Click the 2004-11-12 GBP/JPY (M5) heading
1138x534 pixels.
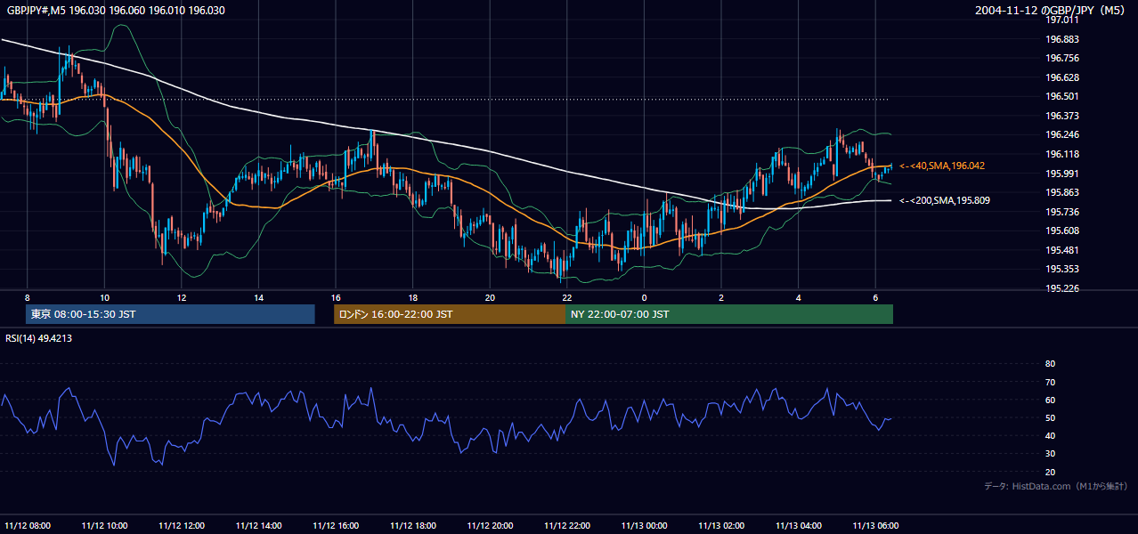click(x=1052, y=10)
